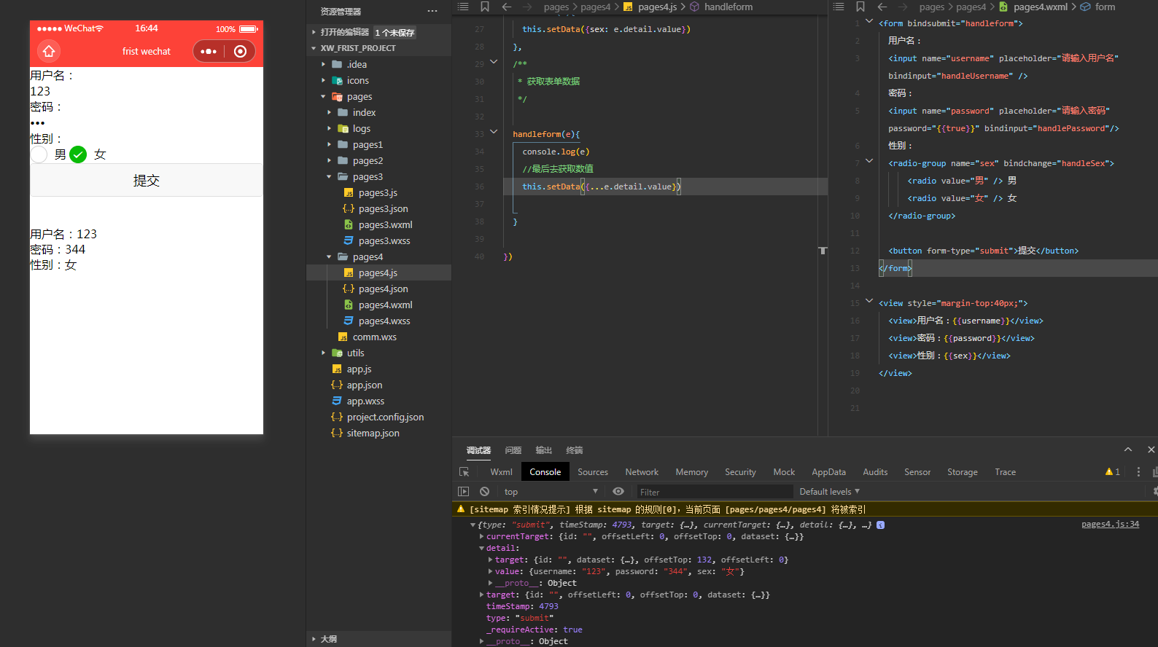Click the console Filter input field
The width and height of the screenshot is (1158, 647).
point(713,492)
